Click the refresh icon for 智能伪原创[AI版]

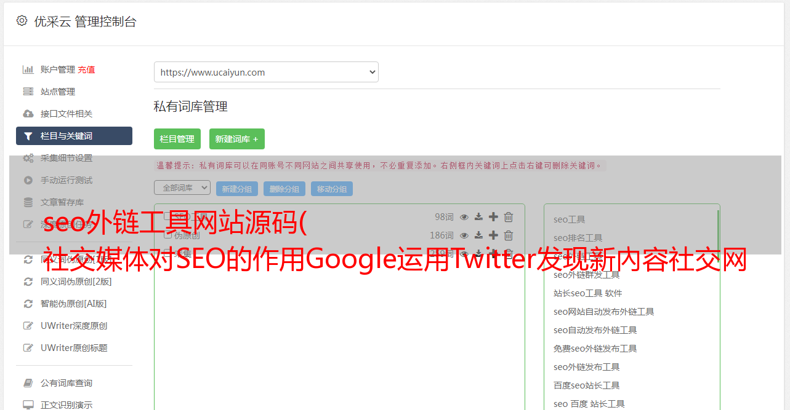[x=28, y=304]
